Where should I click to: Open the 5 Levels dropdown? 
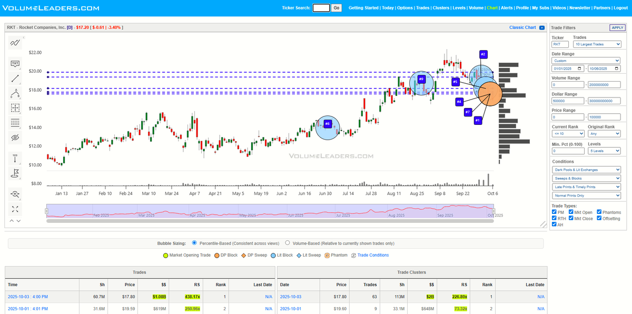[x=604, y=151]
